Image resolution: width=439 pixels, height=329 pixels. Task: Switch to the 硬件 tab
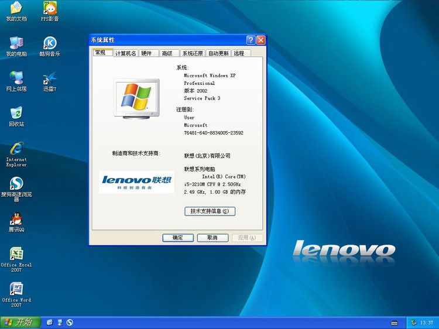pyautogui.click(x=149, y=53)
